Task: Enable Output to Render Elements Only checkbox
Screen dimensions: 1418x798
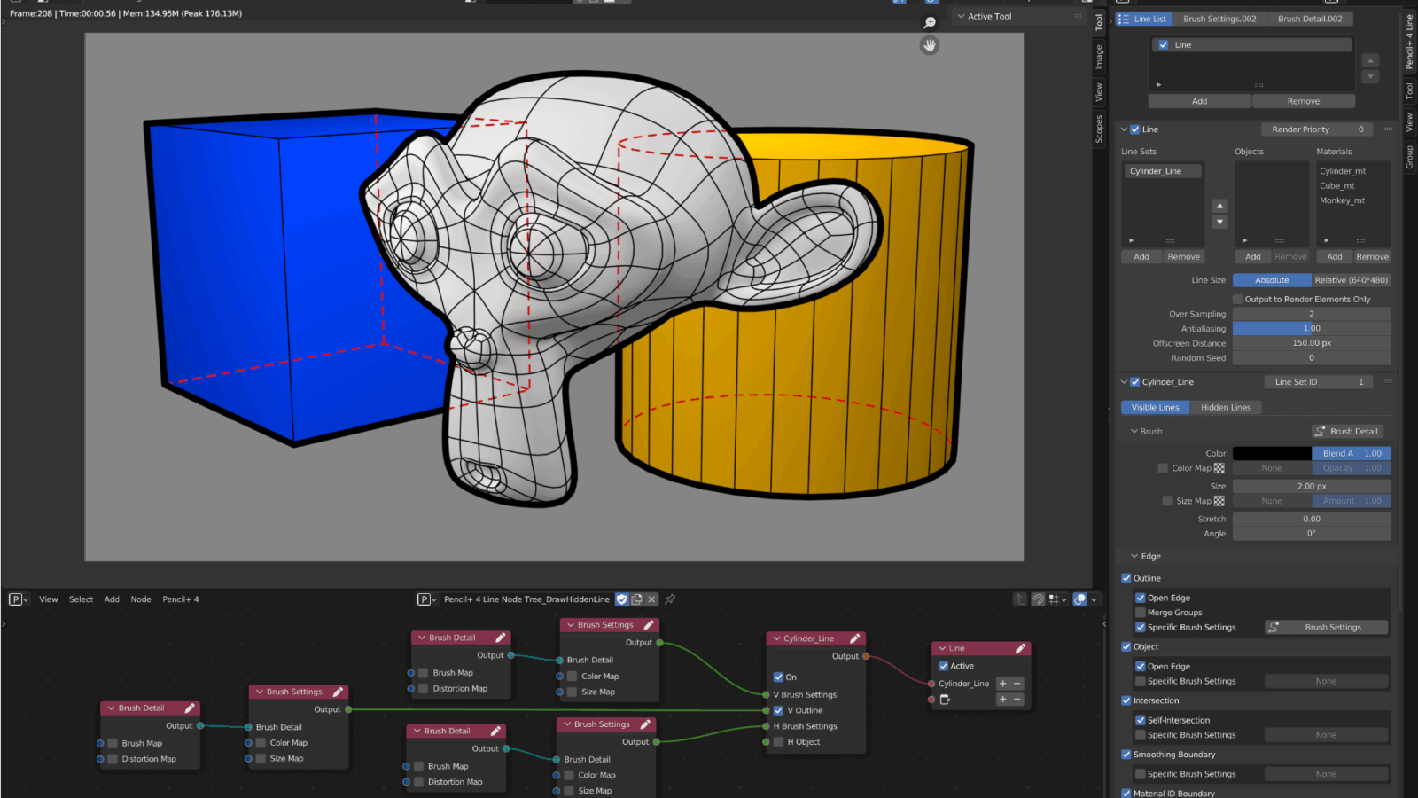Action: [x=1238, y=300]
